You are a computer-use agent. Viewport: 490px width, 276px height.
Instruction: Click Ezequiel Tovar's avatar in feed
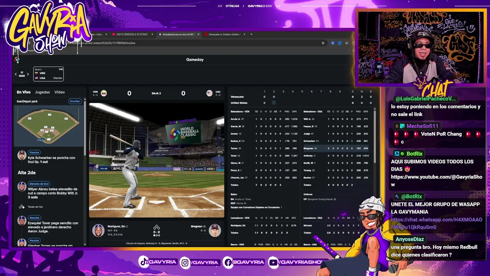click(x=22, y=220)
